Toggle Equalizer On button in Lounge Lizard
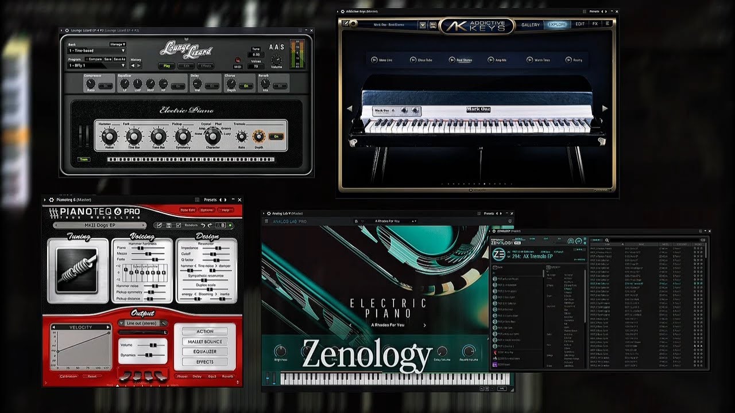This screenshot has height=413, width=735. pyautogui.click(x=178, y=86)
